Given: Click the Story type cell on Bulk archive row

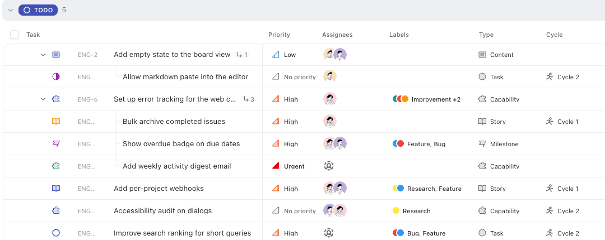Looking at the screenshot, I should (x=492, y=122).
